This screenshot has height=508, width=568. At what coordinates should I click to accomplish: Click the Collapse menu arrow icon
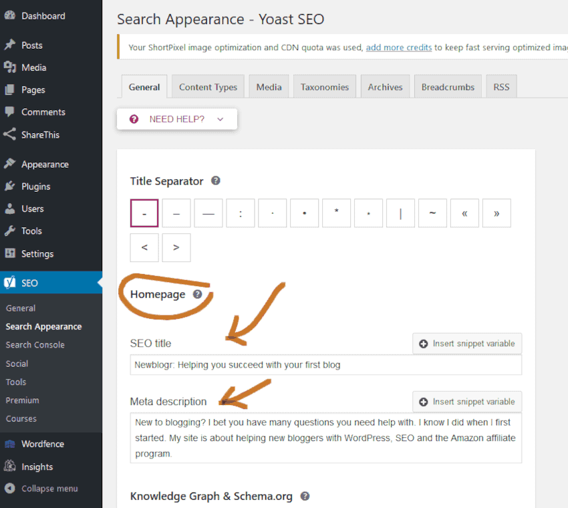(x=10, y=489)
